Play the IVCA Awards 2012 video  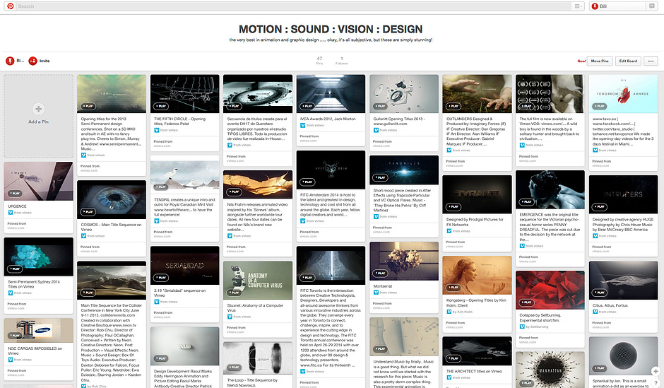pyautogui.click(x=307, y=106)
